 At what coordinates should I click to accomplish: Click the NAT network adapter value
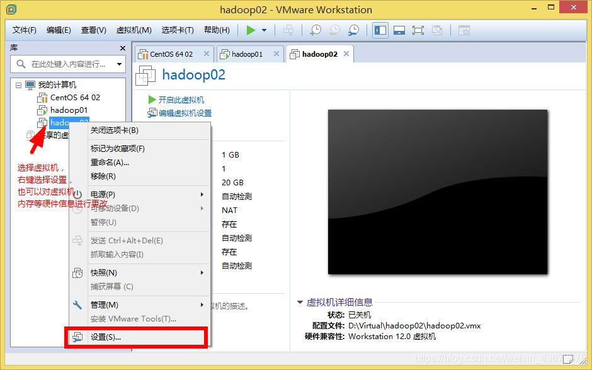coord(229,211)
